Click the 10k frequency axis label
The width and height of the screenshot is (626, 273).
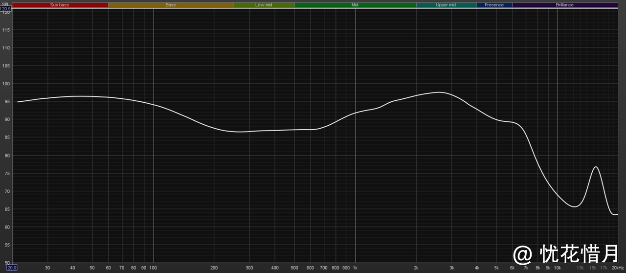[557, 268]
